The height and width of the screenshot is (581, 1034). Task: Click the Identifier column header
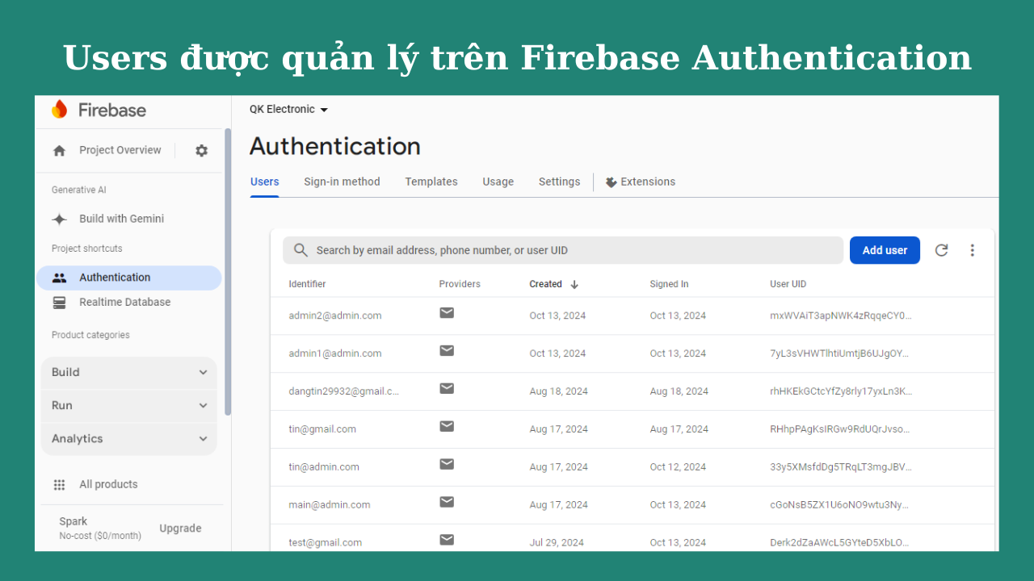tap(307, 284)
